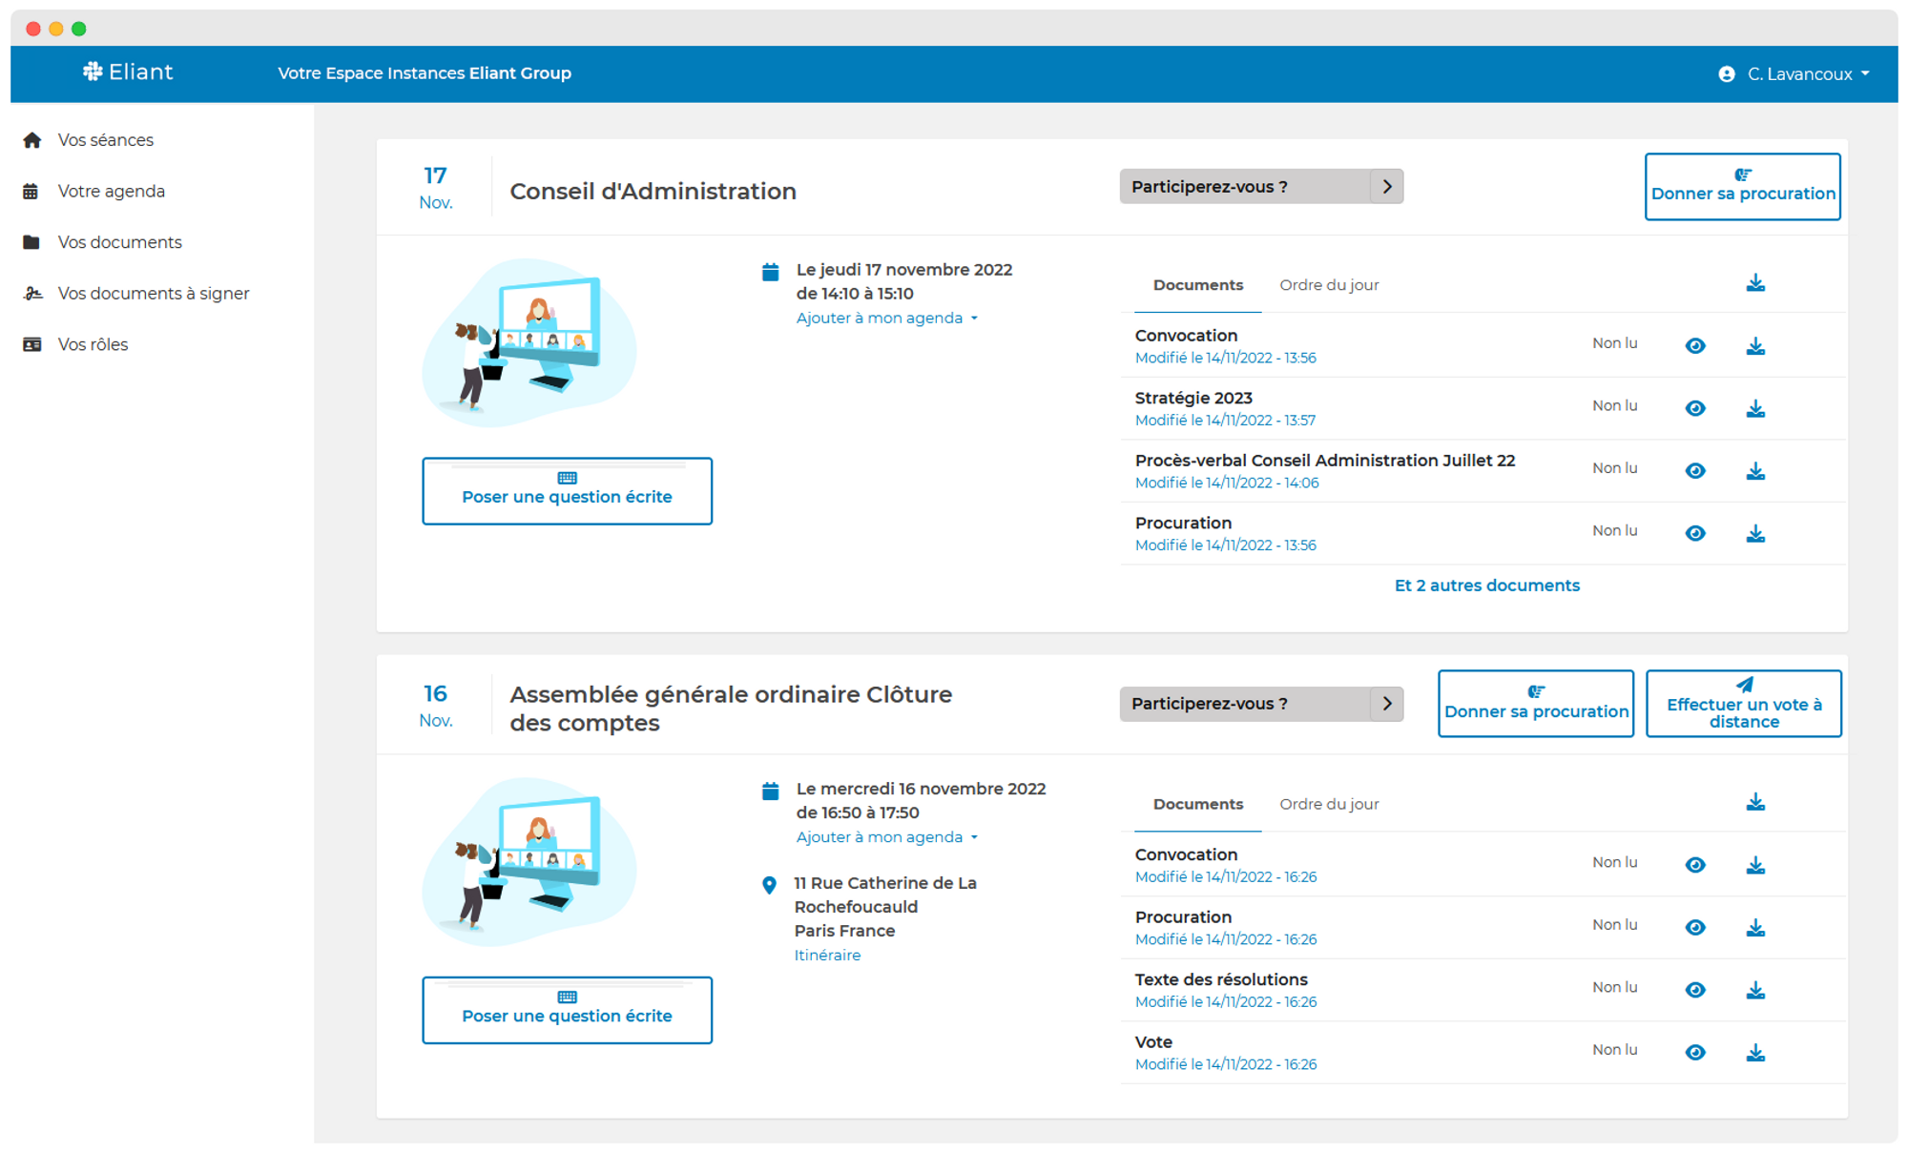The image size is (1908, 1152).
Task: Download Texte des résolutions document
Action: 1754,990
